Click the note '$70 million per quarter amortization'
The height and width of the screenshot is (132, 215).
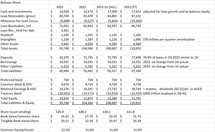tap(169, 39)
